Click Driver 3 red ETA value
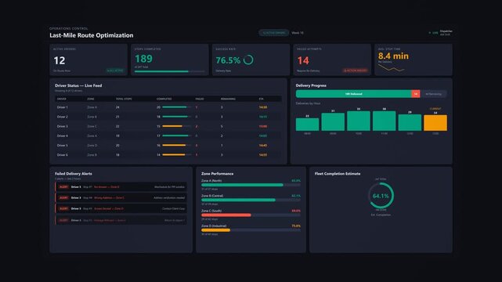 (x=263, y=126)
